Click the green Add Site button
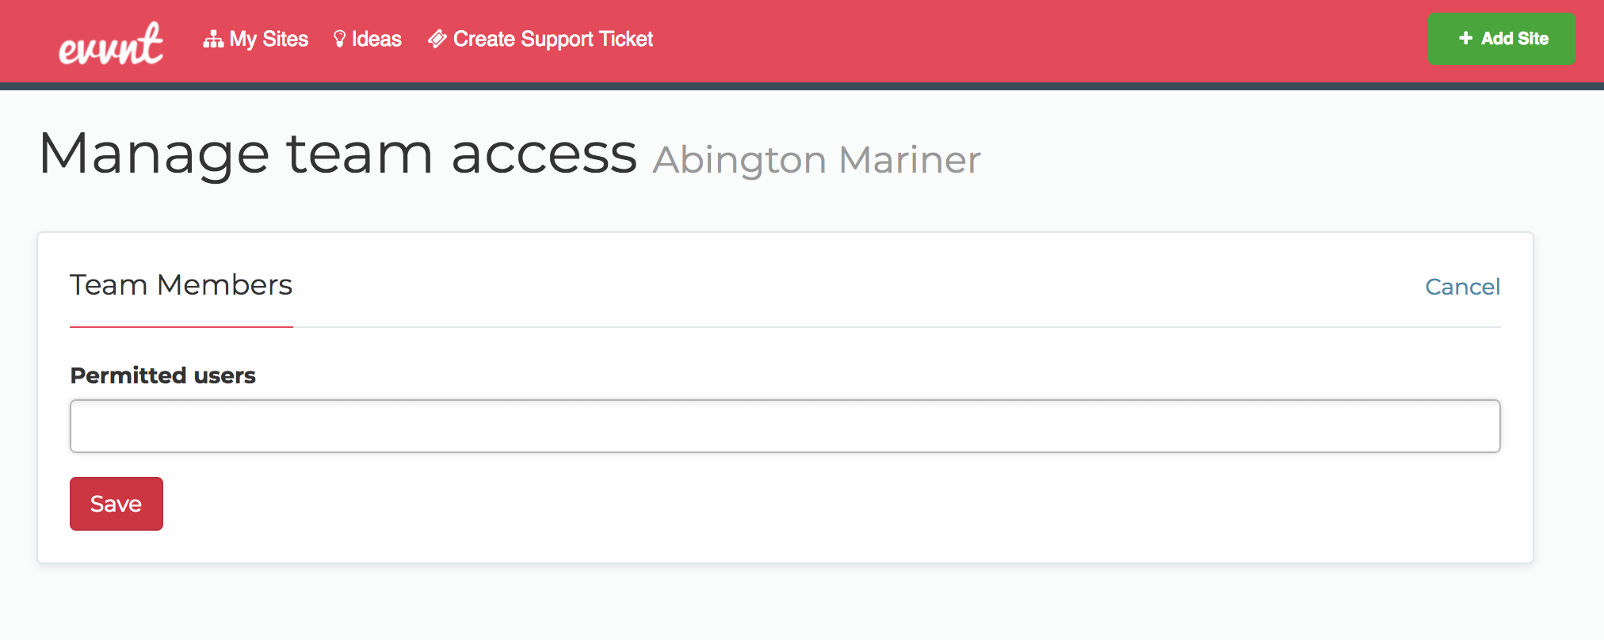This screenshot has width=1604, height=640. 1501,38
